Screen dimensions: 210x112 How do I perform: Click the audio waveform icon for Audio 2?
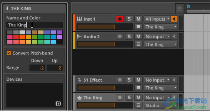[x=79, y=37]
